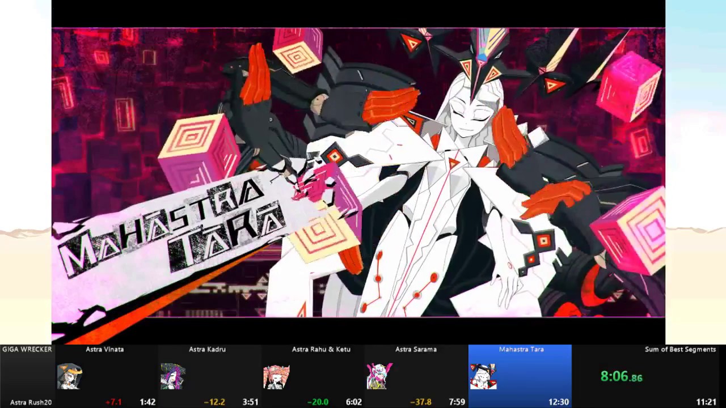The height and width of the screenshot is (408, 726).
Task: Select the Astra Rahu & Ketu split label
Action: (x=321, y=350)
